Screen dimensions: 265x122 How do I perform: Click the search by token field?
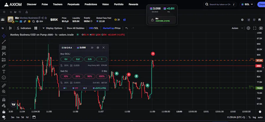(220, 4)
